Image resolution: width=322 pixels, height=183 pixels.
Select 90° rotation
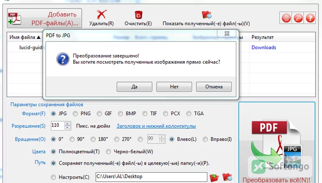coord(72,139)
